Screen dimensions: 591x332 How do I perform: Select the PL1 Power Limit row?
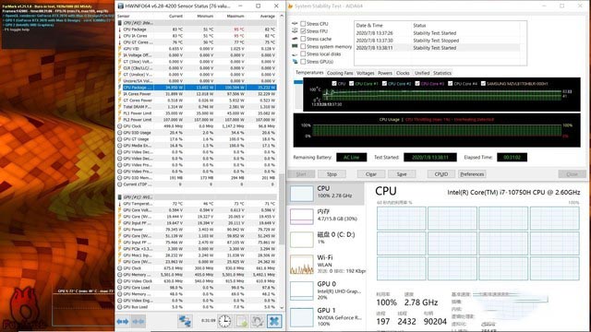197,113
